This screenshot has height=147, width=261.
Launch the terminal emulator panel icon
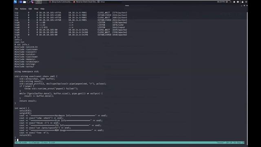pyautogui.click(x=28, y=2)
